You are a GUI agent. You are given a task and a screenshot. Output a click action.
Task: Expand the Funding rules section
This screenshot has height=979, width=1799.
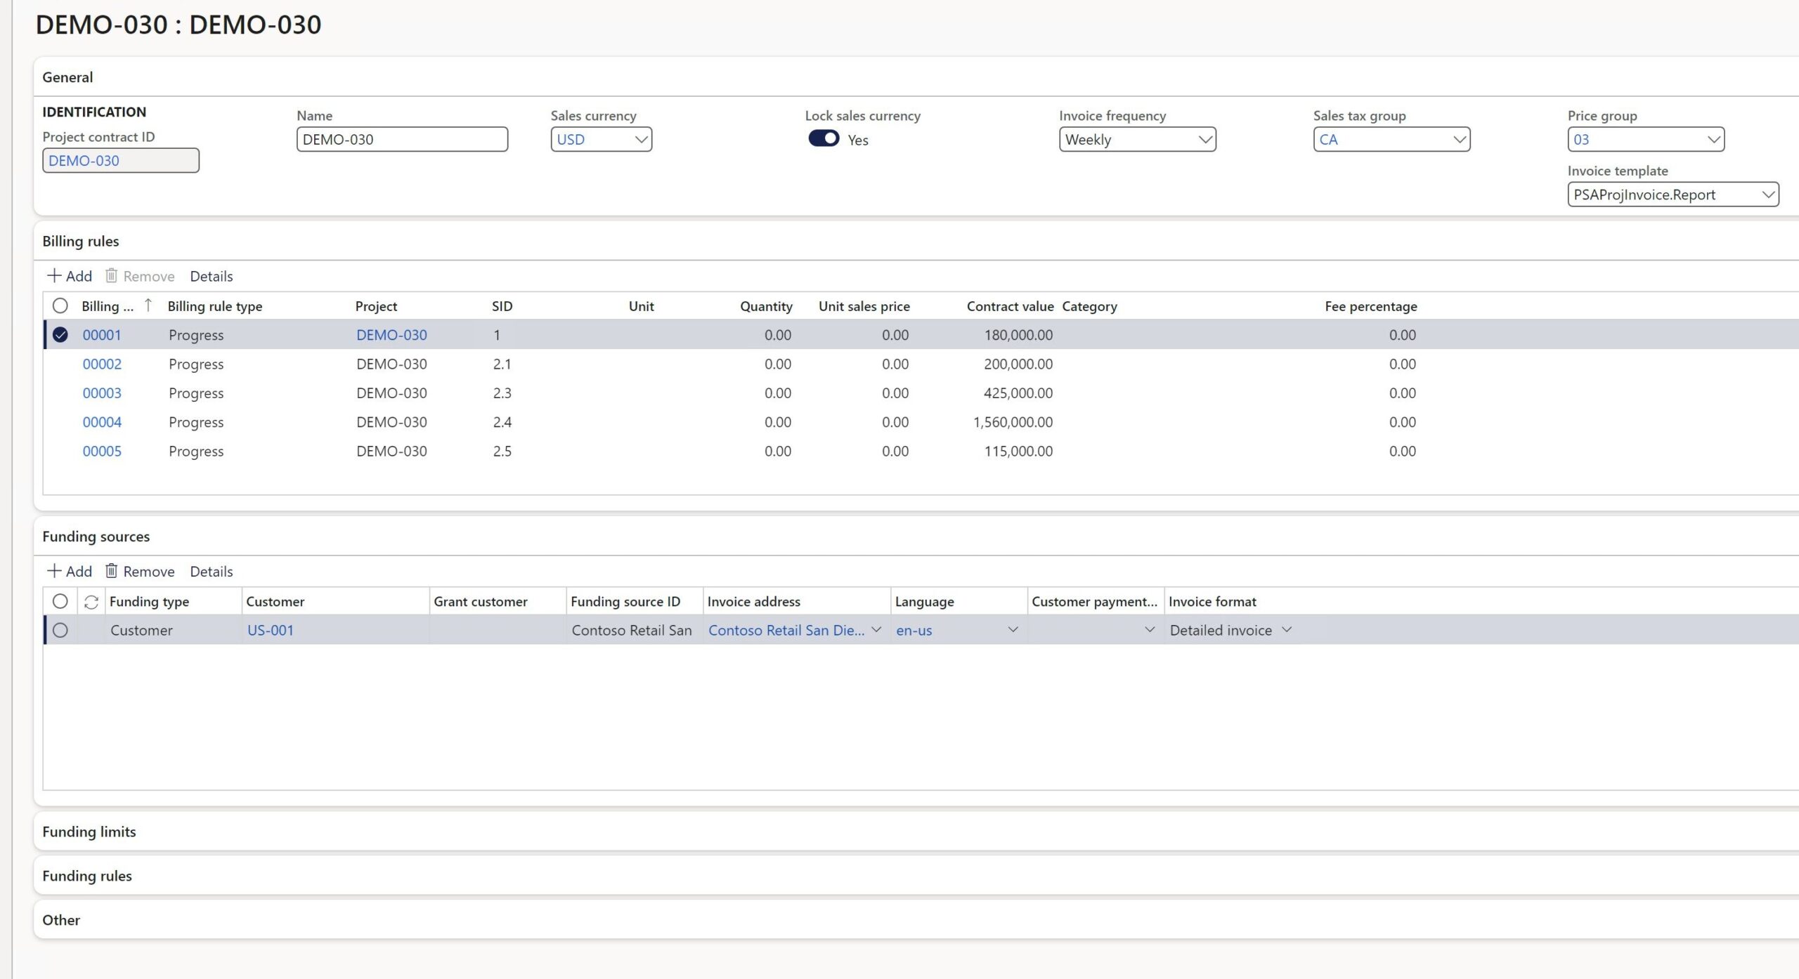(87, 876)
